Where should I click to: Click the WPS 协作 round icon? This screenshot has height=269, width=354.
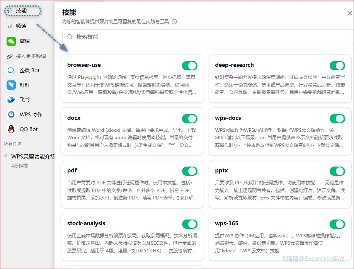(x=11, y=114)
